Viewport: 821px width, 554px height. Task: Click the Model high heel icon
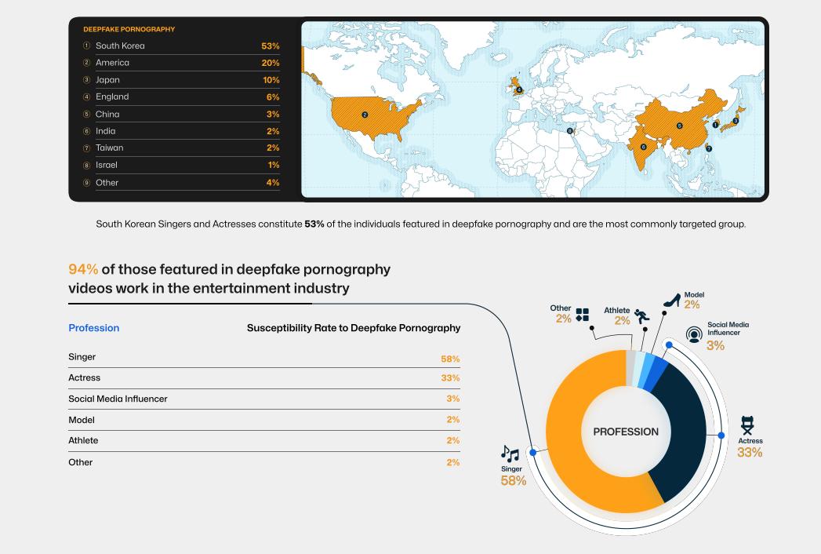(672, 301)
